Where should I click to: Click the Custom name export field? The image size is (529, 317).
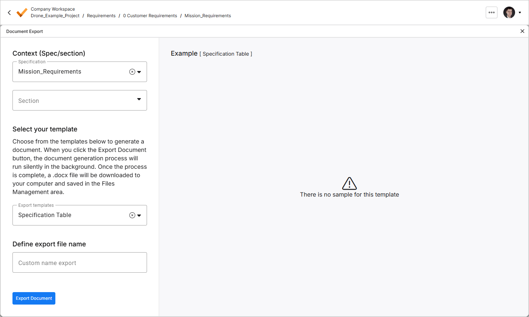pos(80,262)
